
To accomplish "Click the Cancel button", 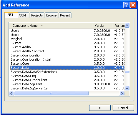I will coord(123,108).
